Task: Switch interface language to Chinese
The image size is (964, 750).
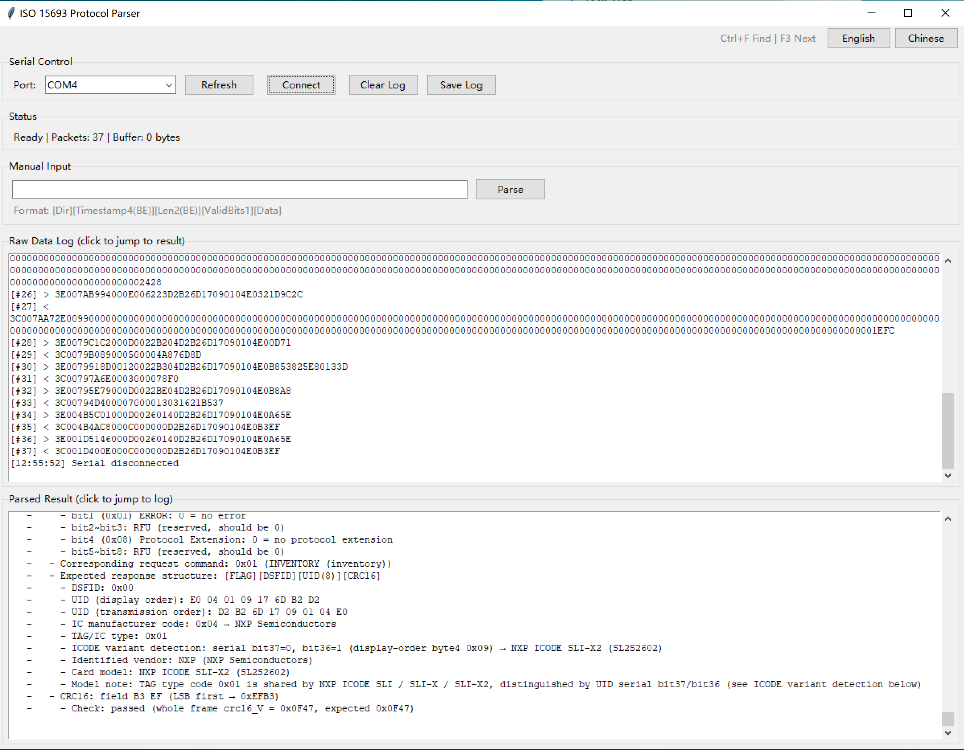Action: [x=926, y=38]
